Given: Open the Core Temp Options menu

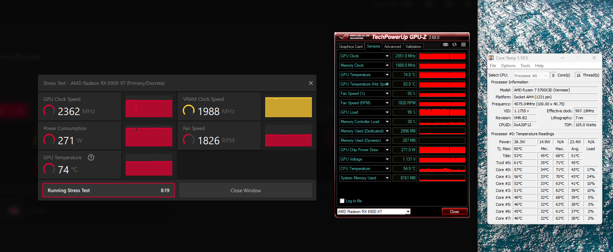Looking at the screenshot, I should point(508,66).
